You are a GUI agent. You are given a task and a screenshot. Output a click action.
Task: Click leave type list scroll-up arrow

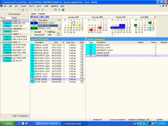pos(59,20)
